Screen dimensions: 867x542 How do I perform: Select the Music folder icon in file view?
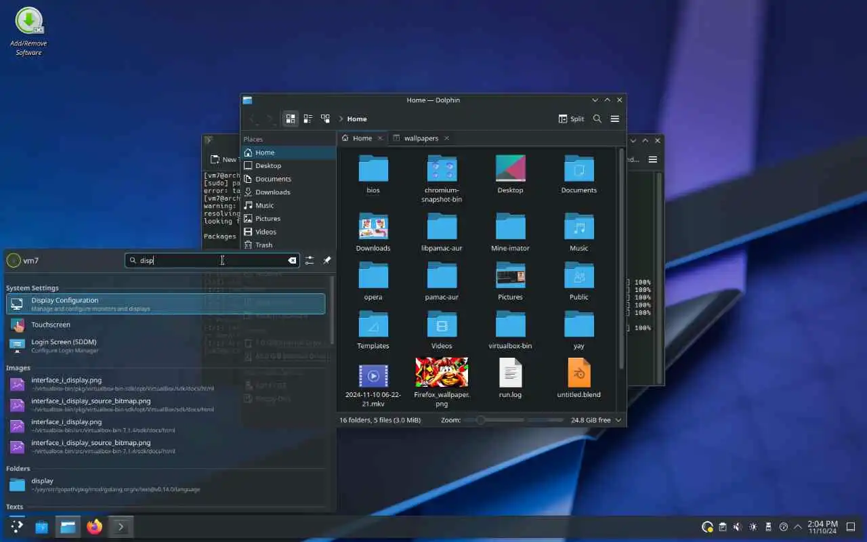578,232
